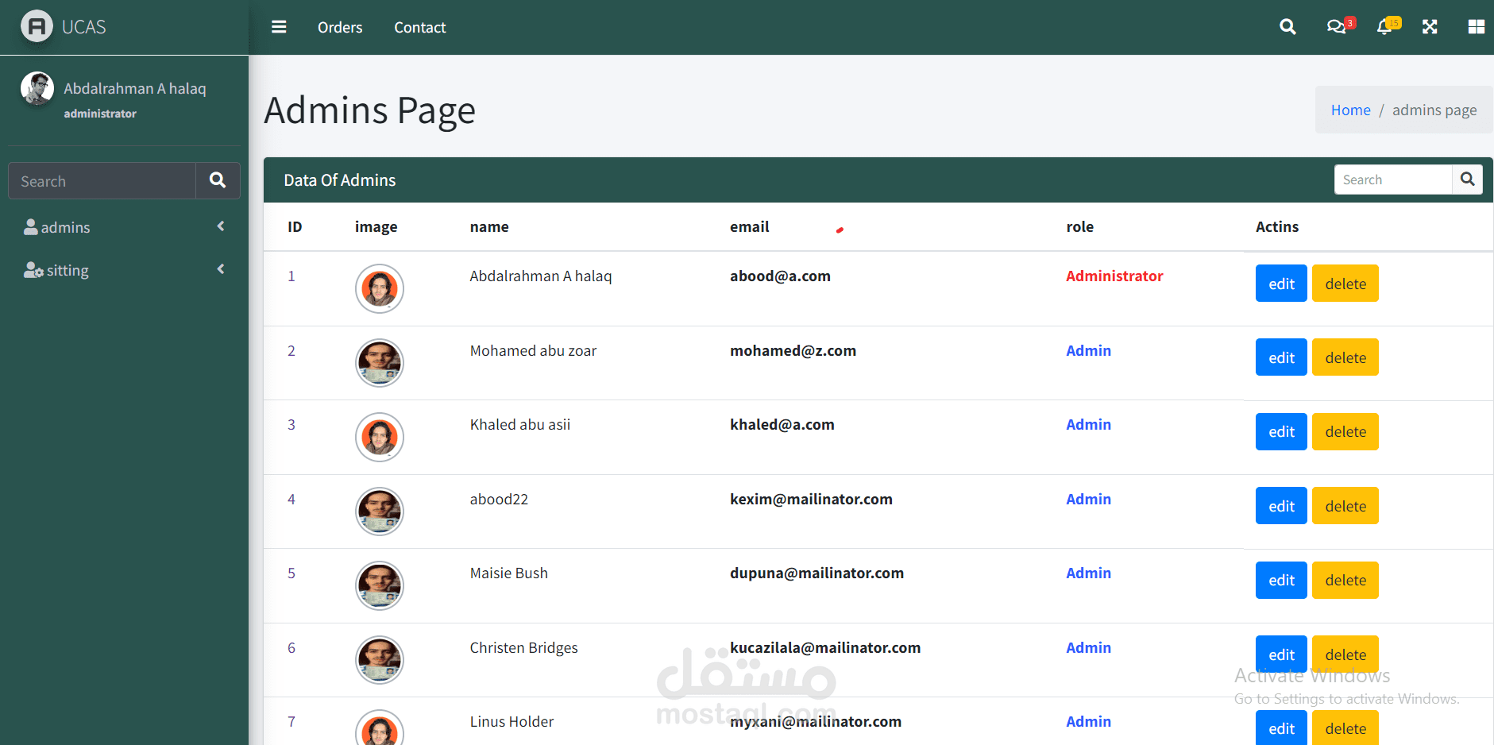Image resolution: width=1494 pixels, height=745 pixels.
Task: Toggle the sidebar hamburger menu
Action: coord(279,27)
